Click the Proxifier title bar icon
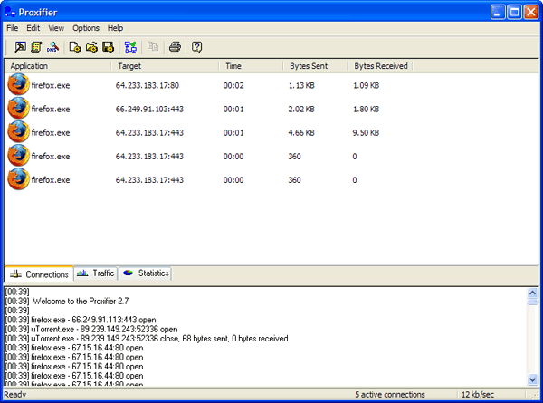 [10, 12]
